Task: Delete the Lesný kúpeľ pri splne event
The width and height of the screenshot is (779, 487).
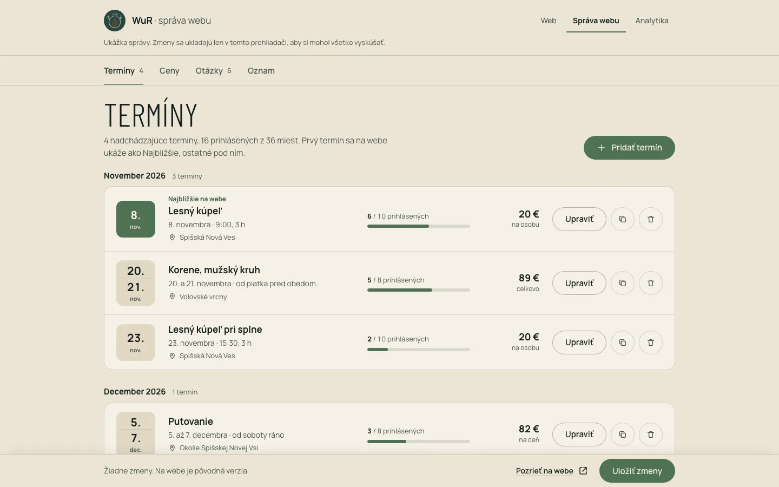Action: coord(651,343)
